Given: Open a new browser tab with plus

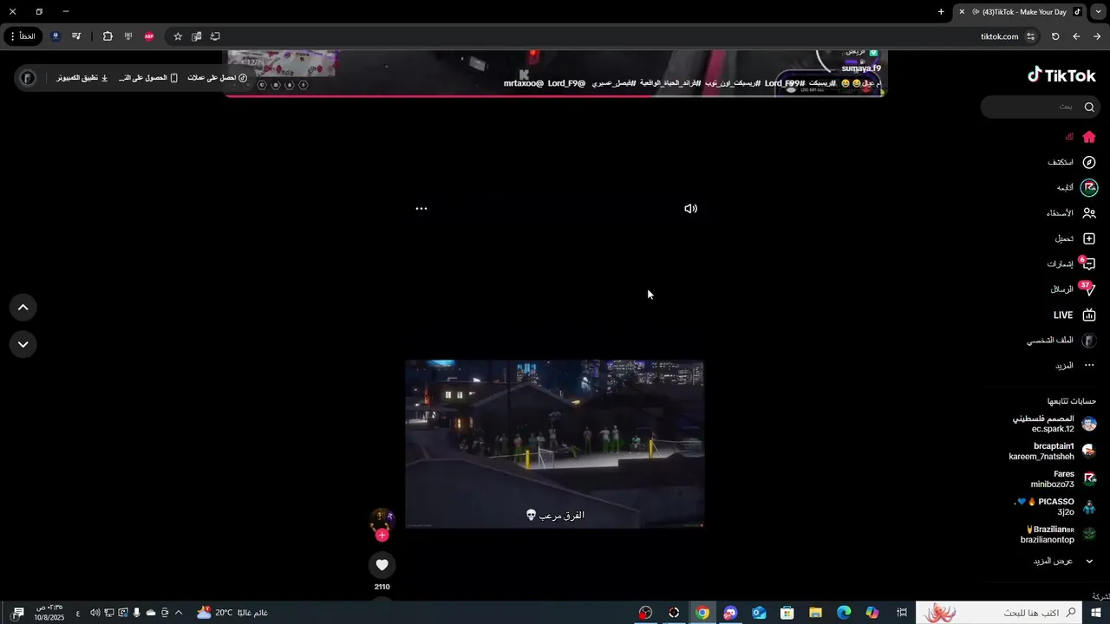Looking at the screenshot, I should coord(941,12).
